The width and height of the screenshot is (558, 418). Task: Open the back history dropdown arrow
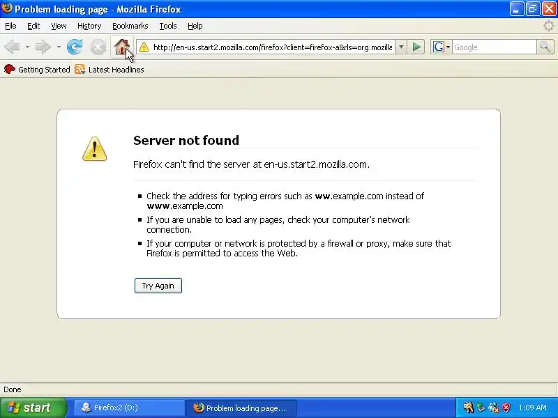[27, 47]
